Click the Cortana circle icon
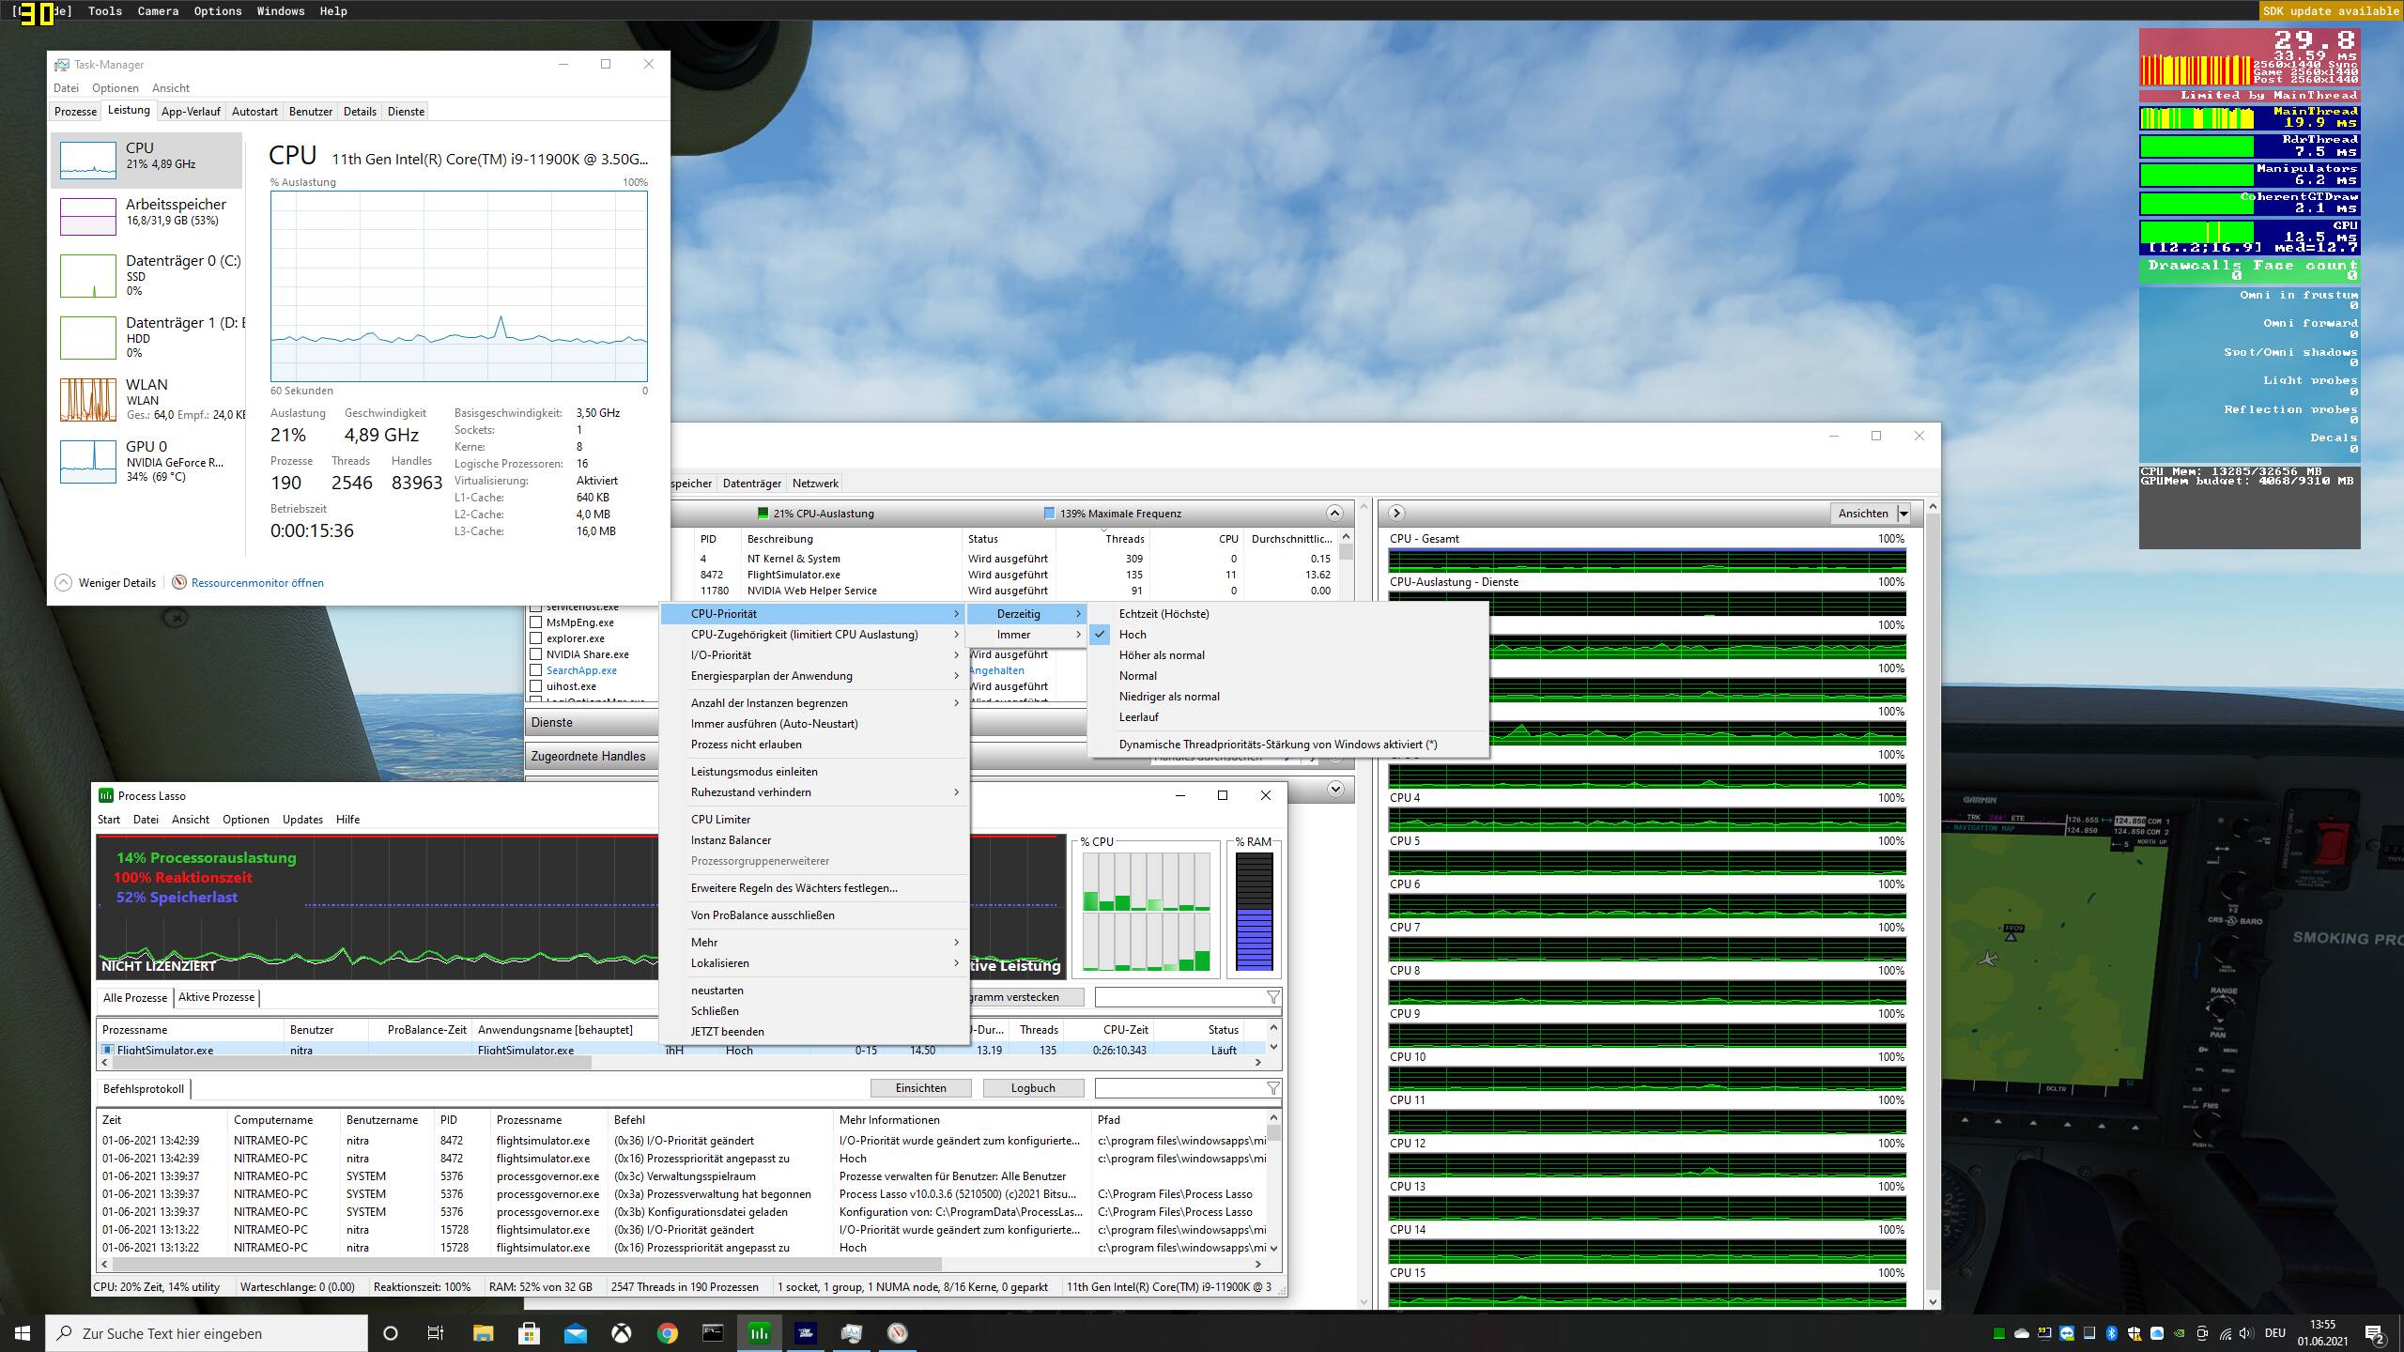Viewport: 2404px width, 1352px height. (391, 1333)
